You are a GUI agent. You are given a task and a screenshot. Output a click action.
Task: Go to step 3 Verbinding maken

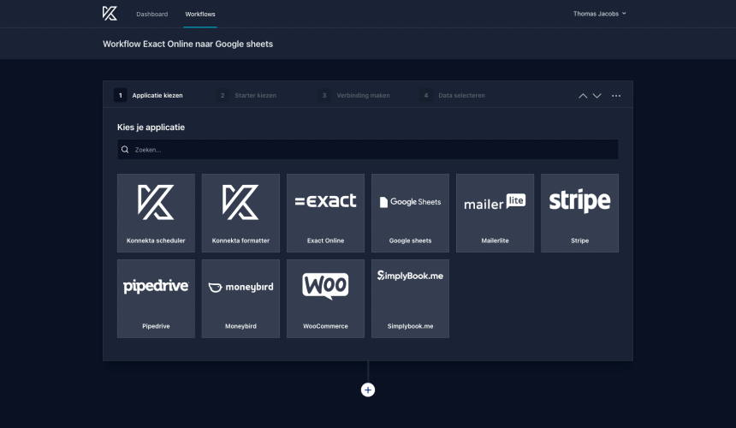click(354, 95)
